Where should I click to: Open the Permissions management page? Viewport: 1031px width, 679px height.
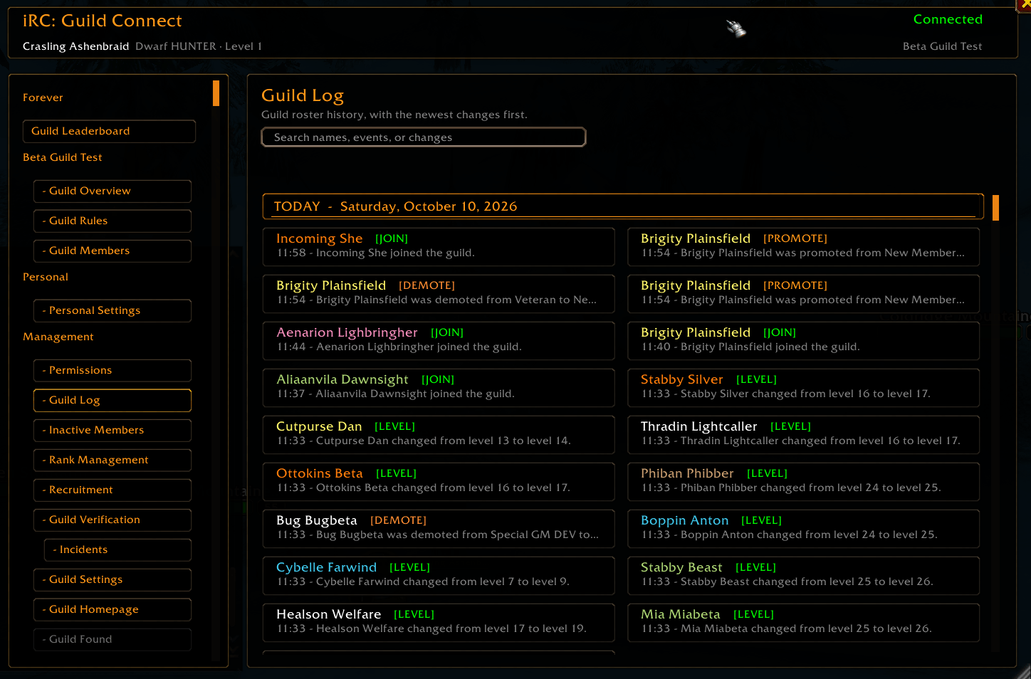coord(112,370)
